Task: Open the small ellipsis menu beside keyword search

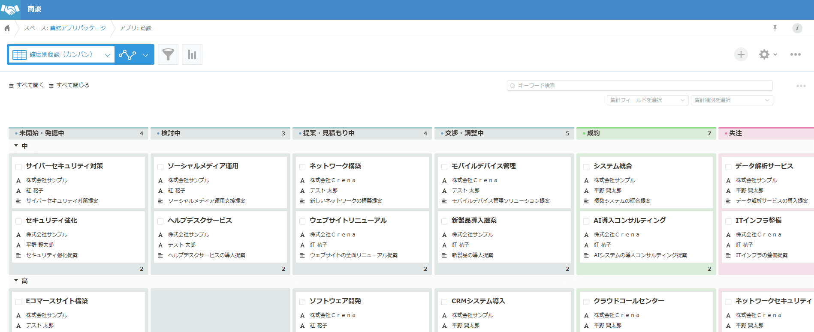Action: (x=801, y=86)
